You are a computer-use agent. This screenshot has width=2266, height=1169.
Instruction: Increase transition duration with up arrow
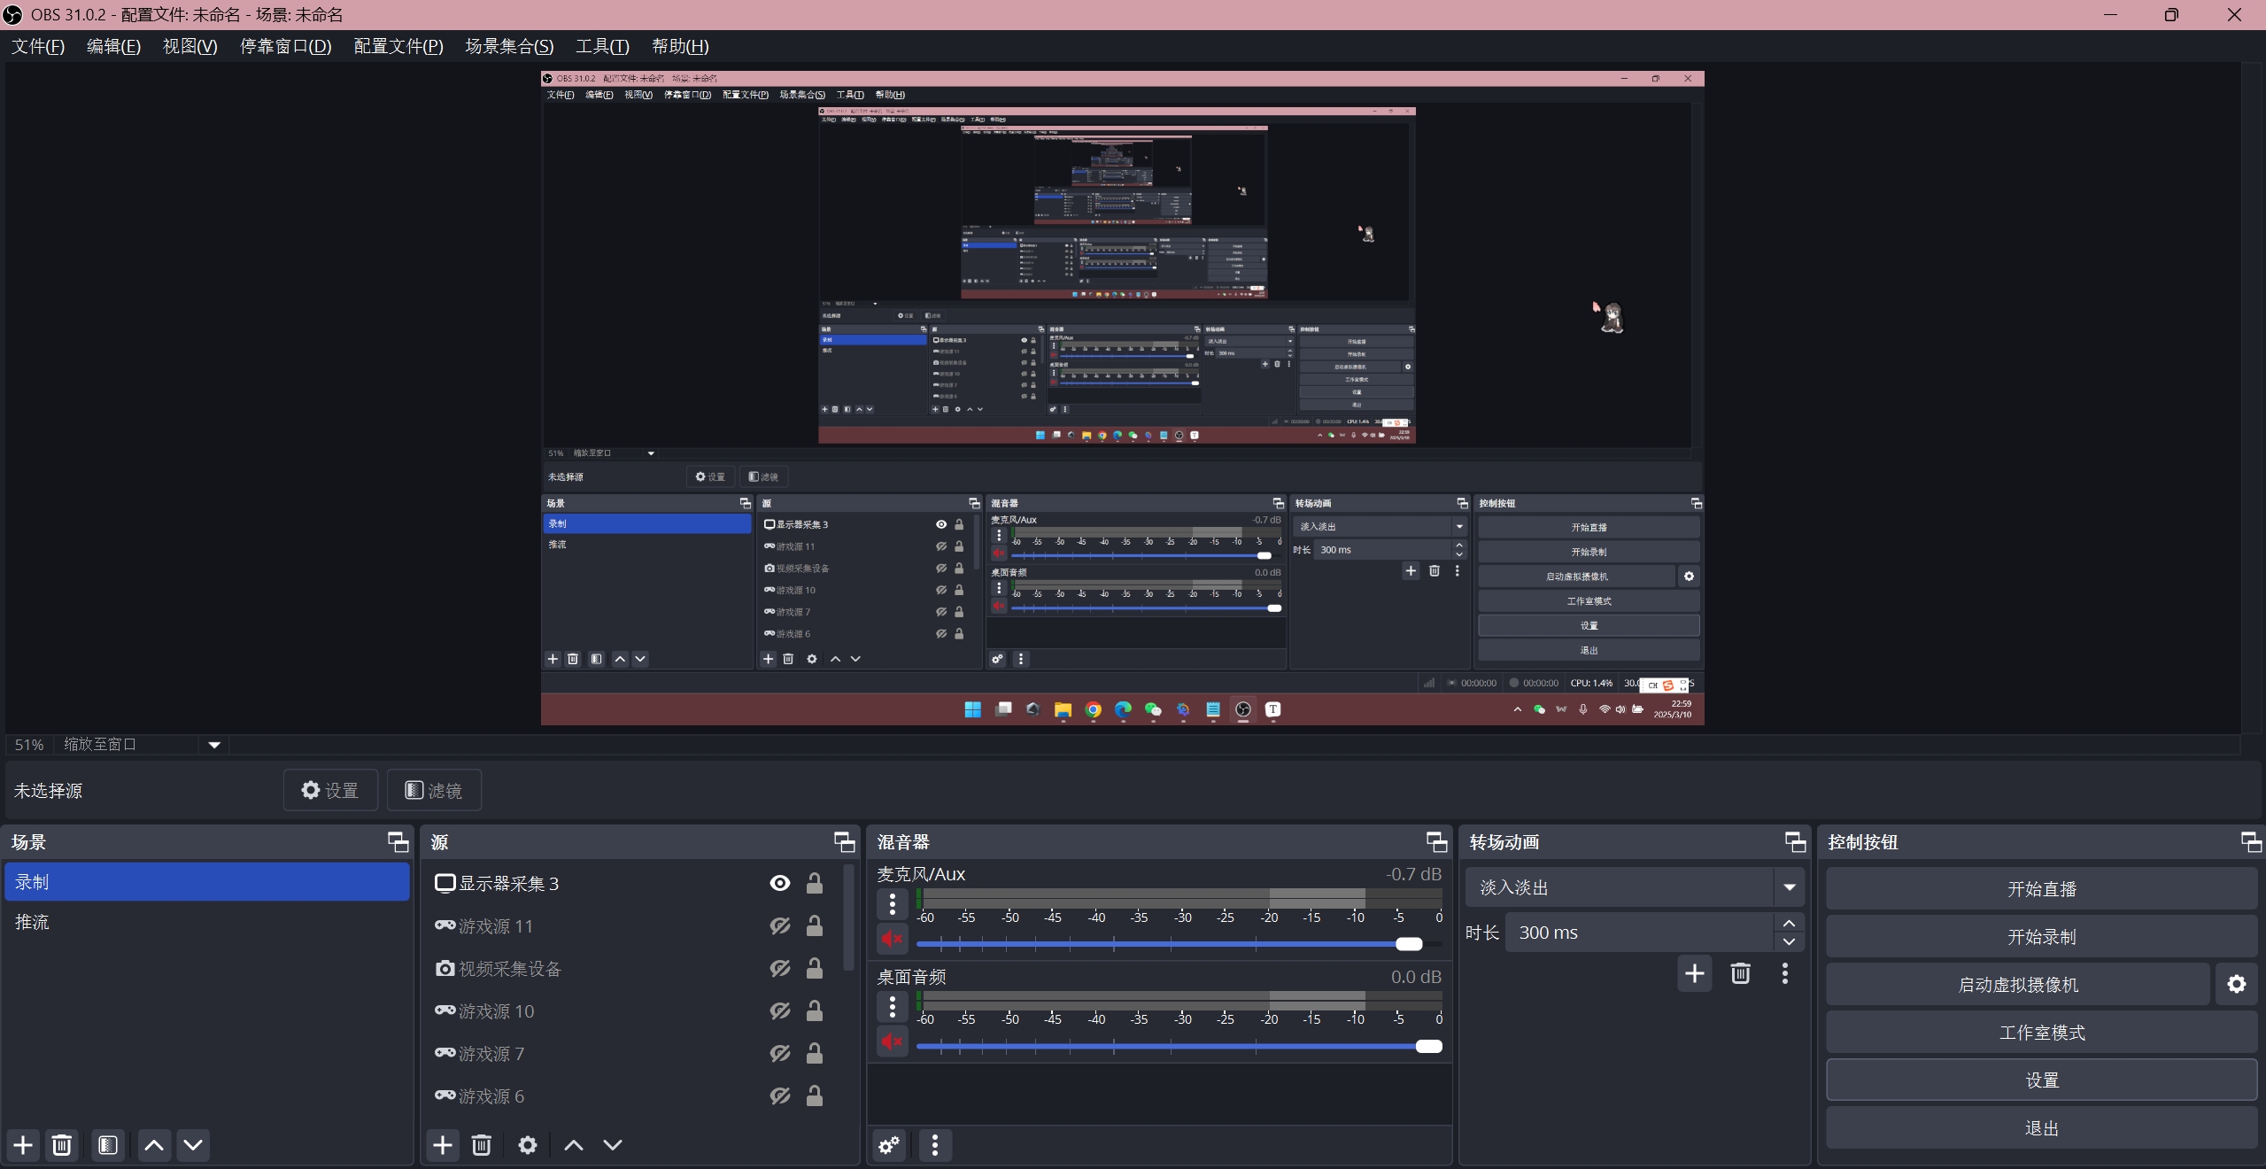[x=1789, y=923]
